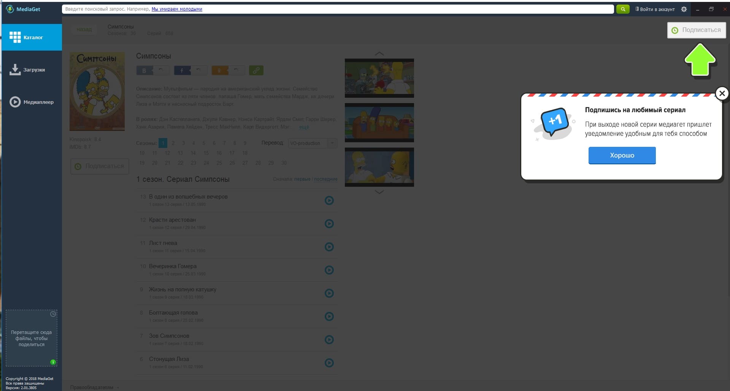Screen dimensions: 730x391
Task: Select season 24
Action: [206, 163]
